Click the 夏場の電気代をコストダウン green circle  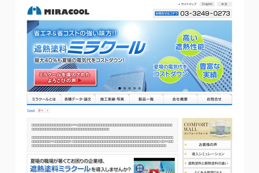point(171,70)
